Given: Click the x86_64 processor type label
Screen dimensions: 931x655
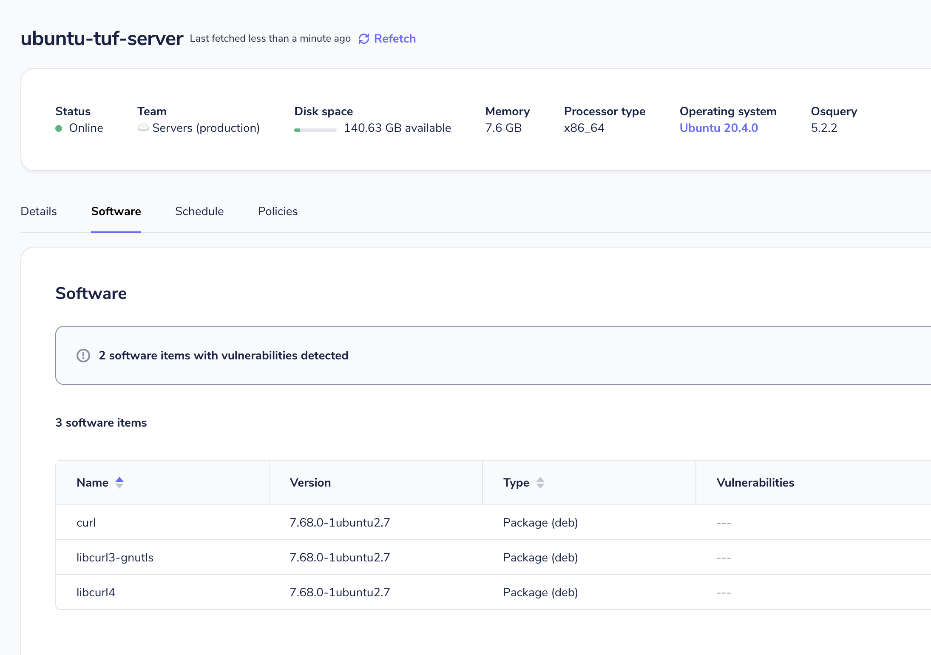Looking at the screenshot, I should [584, 128].
